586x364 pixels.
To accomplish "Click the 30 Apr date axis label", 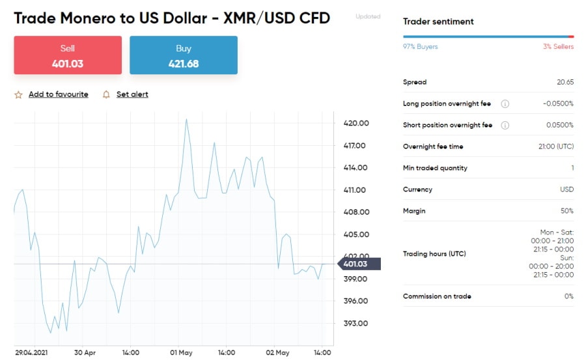I will 85,352.
